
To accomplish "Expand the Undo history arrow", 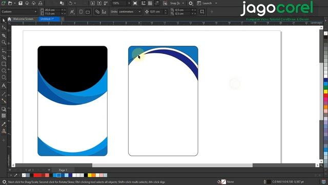I will click(x=75, y=3).
